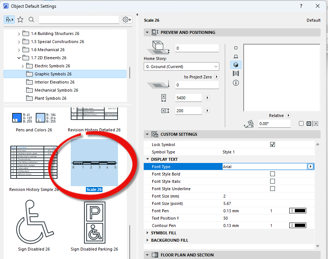Open the to Project Zero reference menu
328x259 pixels.
click(x=216, y=77)
